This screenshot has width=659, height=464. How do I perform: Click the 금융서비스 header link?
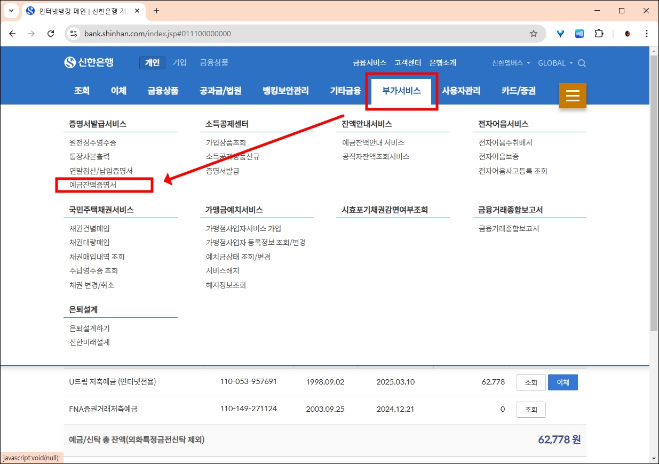tap(369, 63)
